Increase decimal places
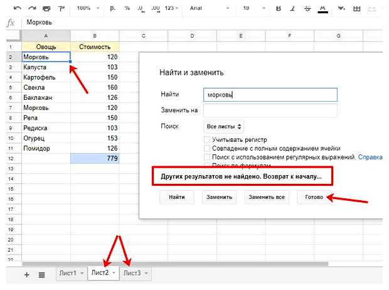 click(x=156, y=9)
